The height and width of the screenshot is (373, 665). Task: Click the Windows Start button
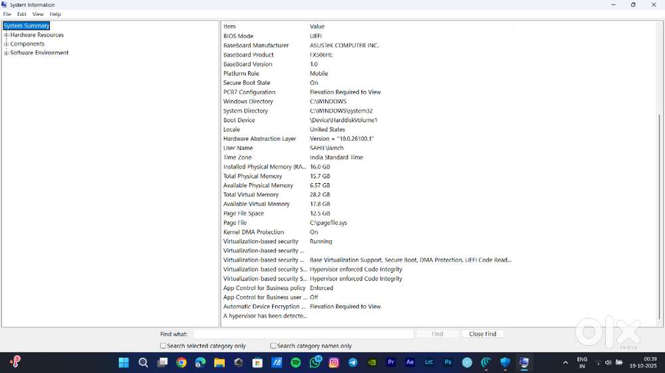point(124,362)
